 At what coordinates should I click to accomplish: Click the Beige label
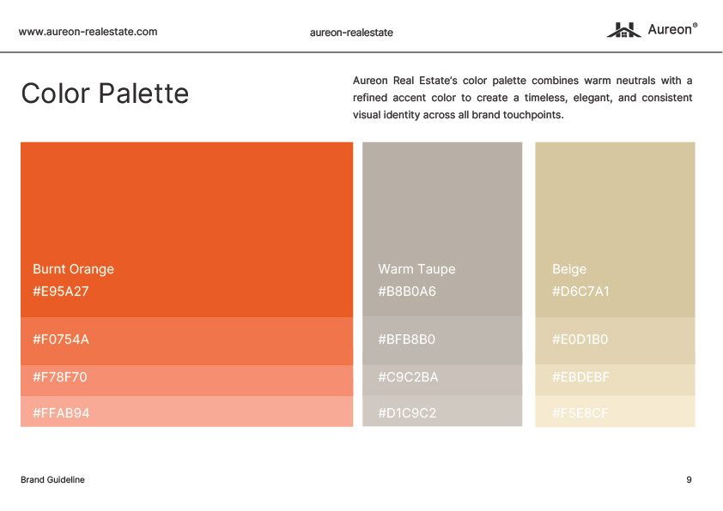[569, 269]
